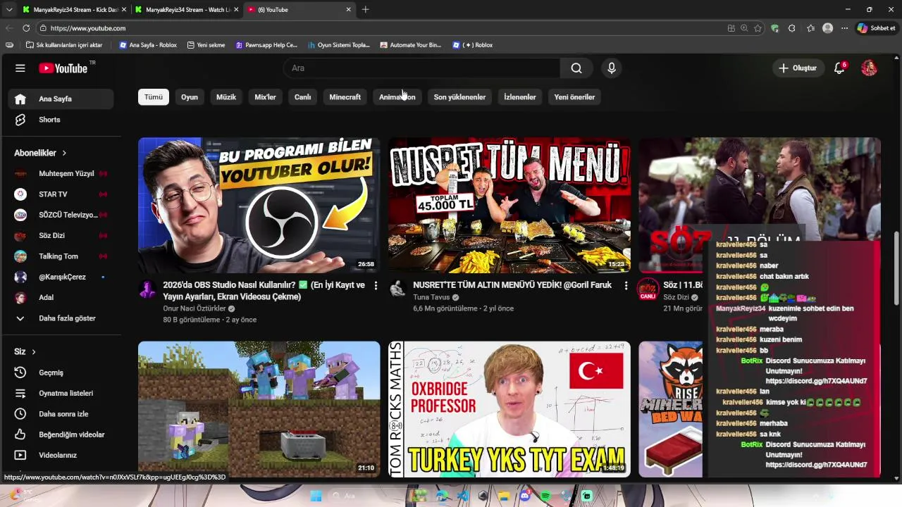Open browser settings and more menu
902x507 pixels.
point(844,28)
